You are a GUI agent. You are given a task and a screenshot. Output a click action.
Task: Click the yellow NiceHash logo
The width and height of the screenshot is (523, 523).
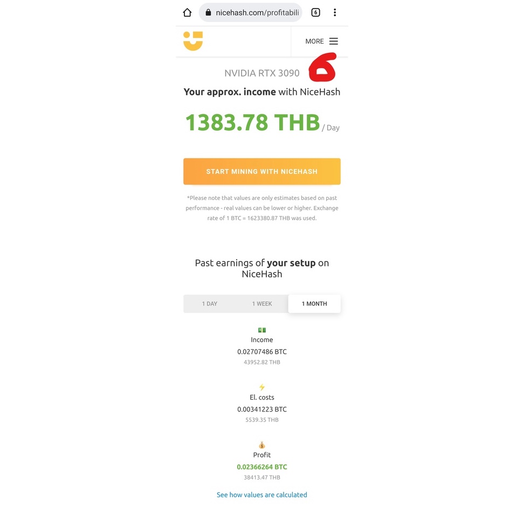(x=193, y=41)
